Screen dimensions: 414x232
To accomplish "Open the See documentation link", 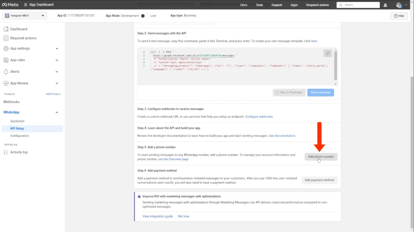I will point(282,136).
